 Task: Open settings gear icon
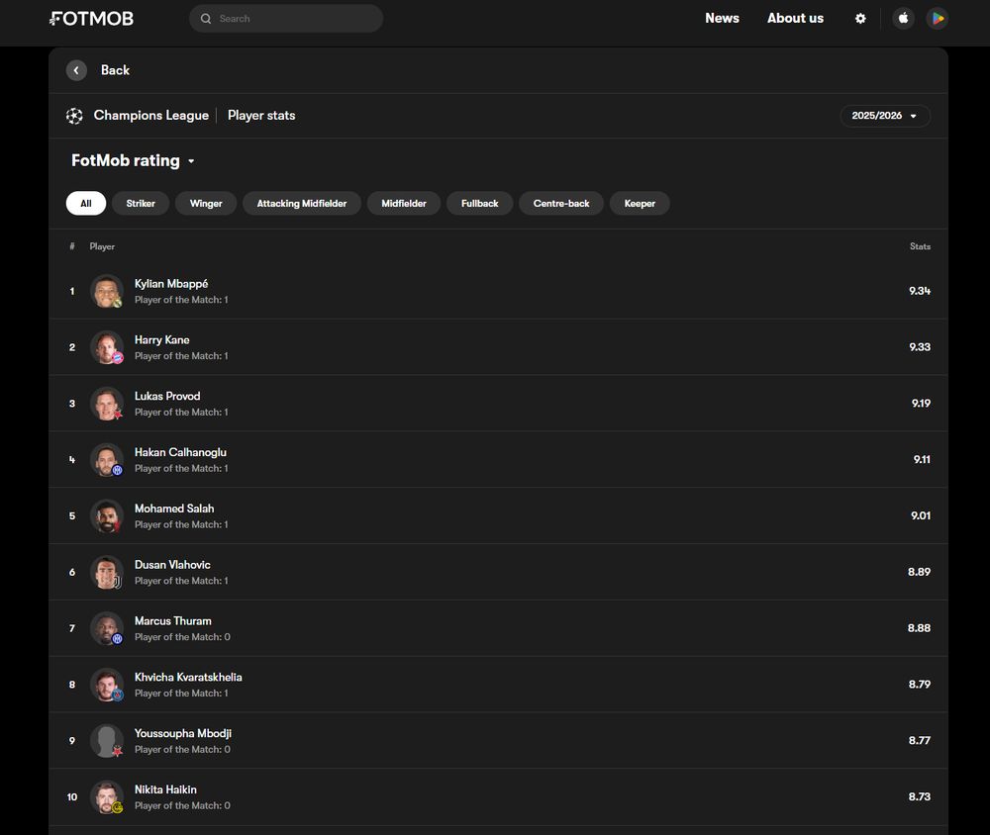tap(860, 19)
